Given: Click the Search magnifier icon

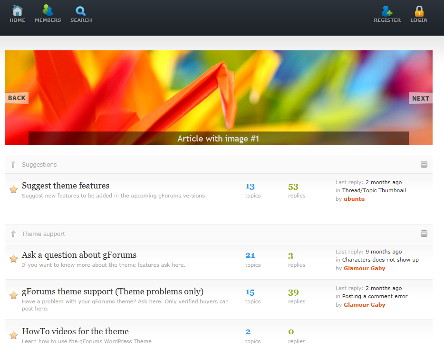Looking at the screenshot, I should pos(81,11).
